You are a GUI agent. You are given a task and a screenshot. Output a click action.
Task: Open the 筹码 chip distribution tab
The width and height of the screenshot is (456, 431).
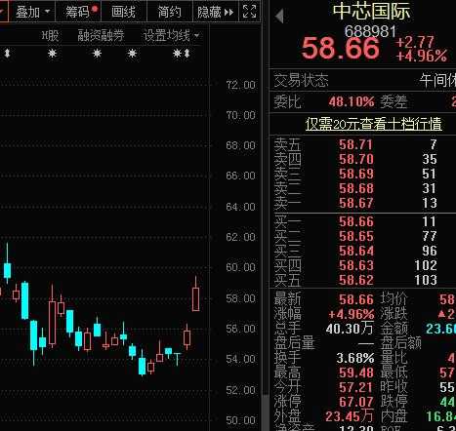click(77, 12)
